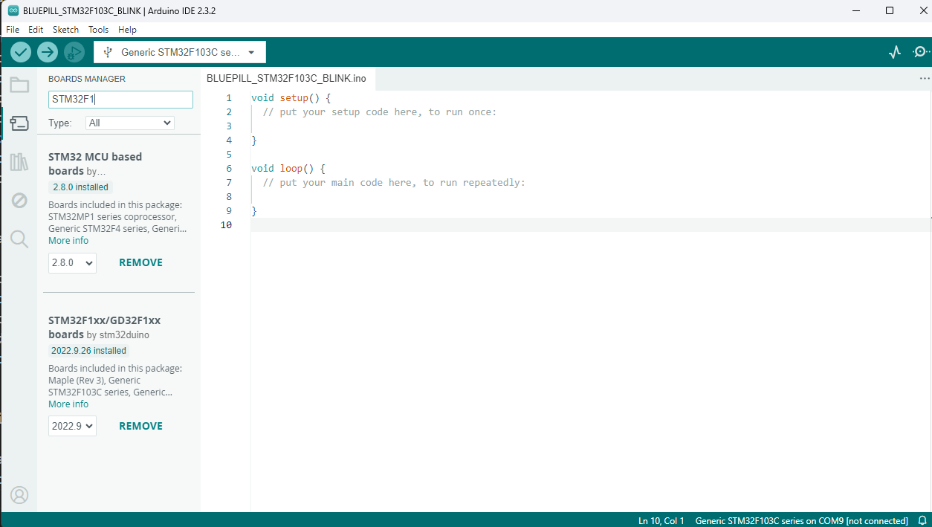Open the Serial Plotter icon

click(x=895, y=52)
